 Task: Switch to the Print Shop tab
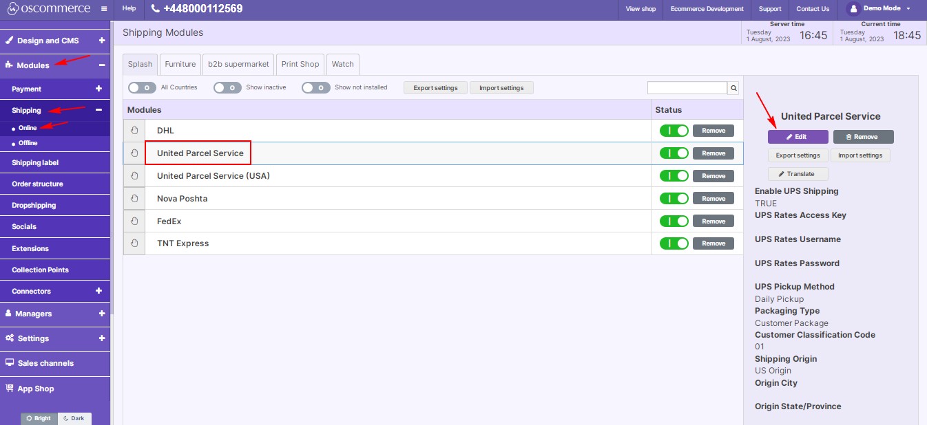click(300, 64)
